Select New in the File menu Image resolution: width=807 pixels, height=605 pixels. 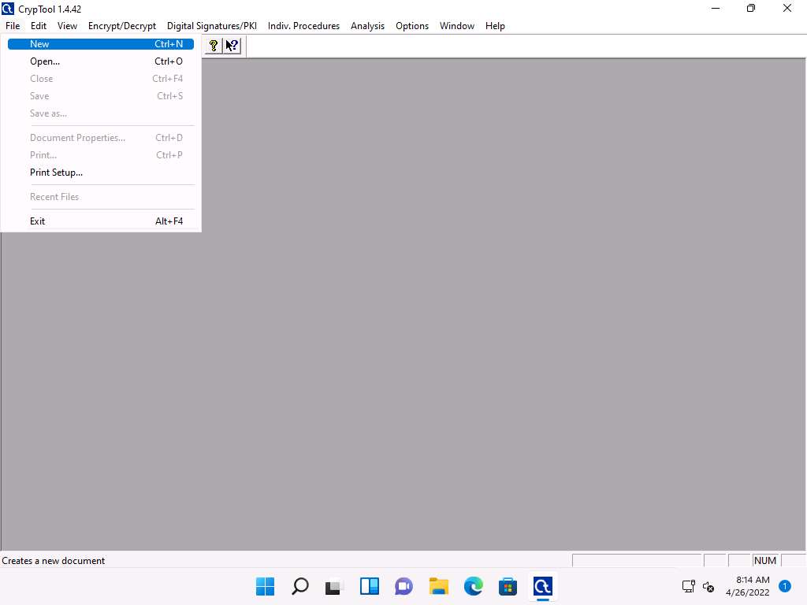tap(39, 44)
